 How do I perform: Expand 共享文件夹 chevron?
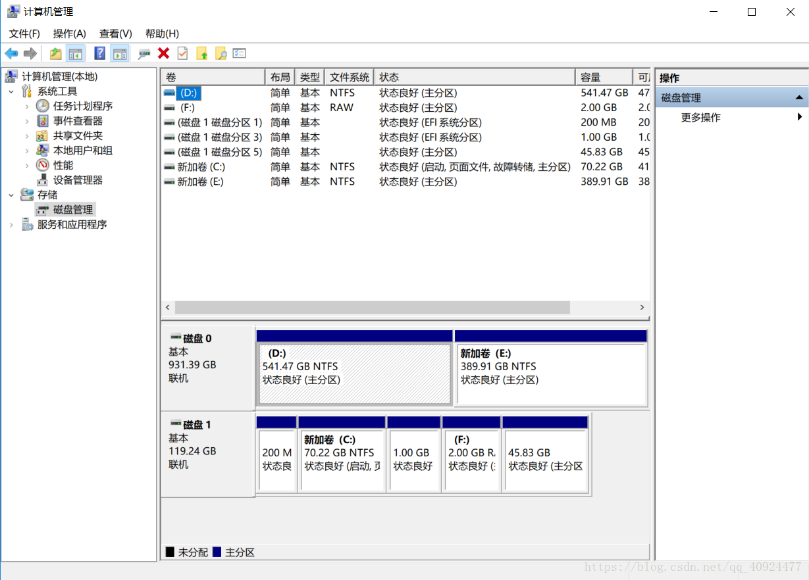tap(27, 135)
